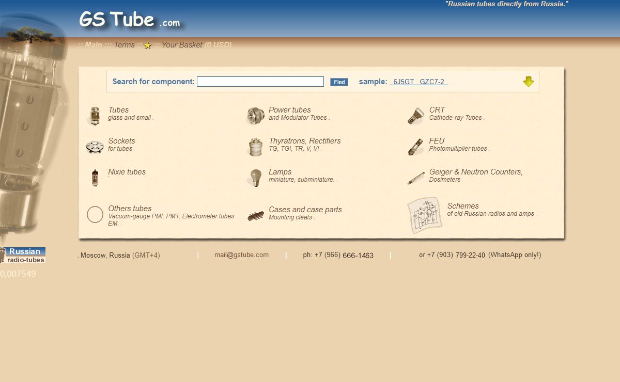Click 'miniature, subminiature' subtitle

coord(301,180)
